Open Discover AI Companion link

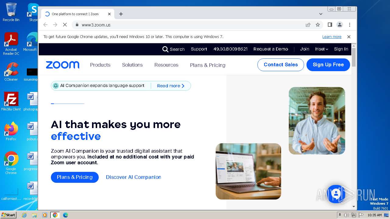click(133, 177)
